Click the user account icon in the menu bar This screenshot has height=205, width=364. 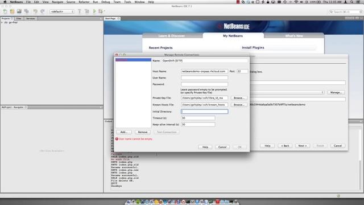pos(346,2)
